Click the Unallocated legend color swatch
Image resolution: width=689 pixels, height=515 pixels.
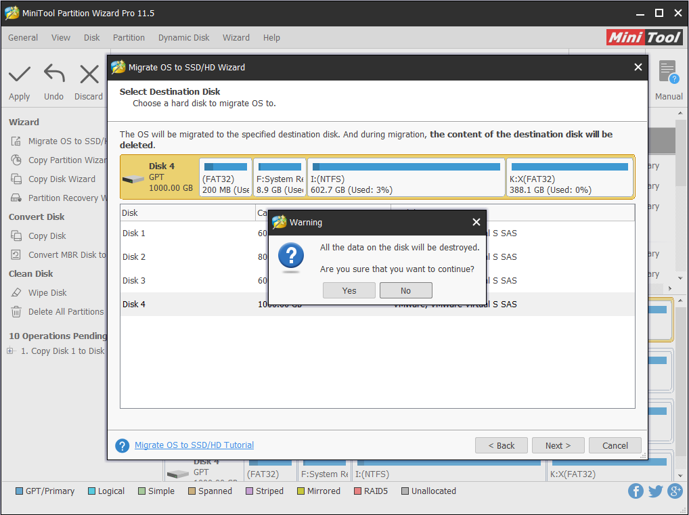(x=405, y=491)
